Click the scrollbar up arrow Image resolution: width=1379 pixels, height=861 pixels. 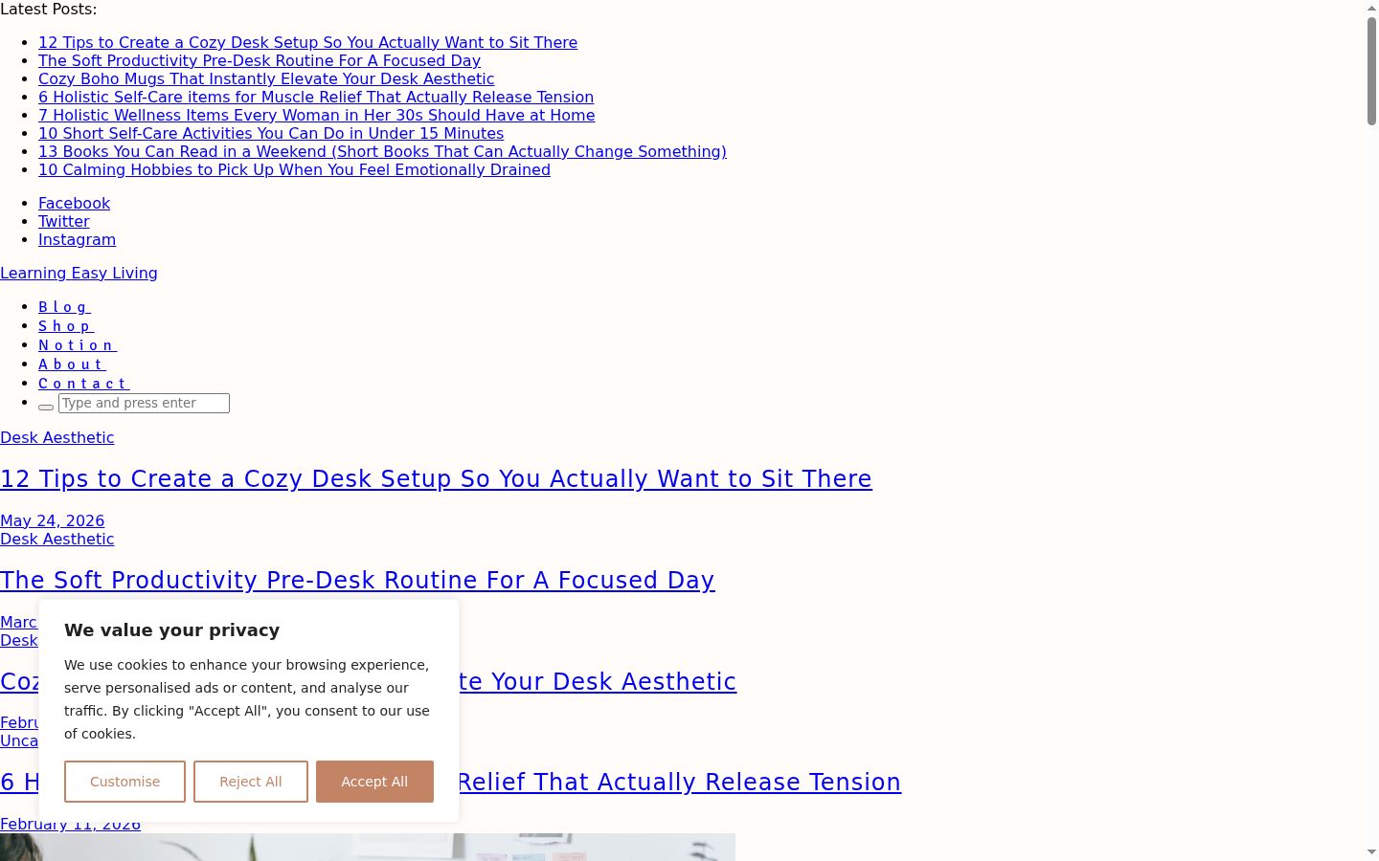coord(1371,8)
